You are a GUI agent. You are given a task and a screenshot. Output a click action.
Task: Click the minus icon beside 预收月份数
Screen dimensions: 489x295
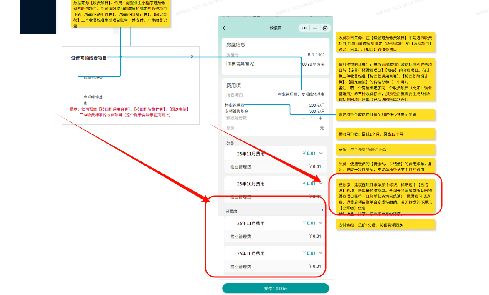(x=303, y=118)
